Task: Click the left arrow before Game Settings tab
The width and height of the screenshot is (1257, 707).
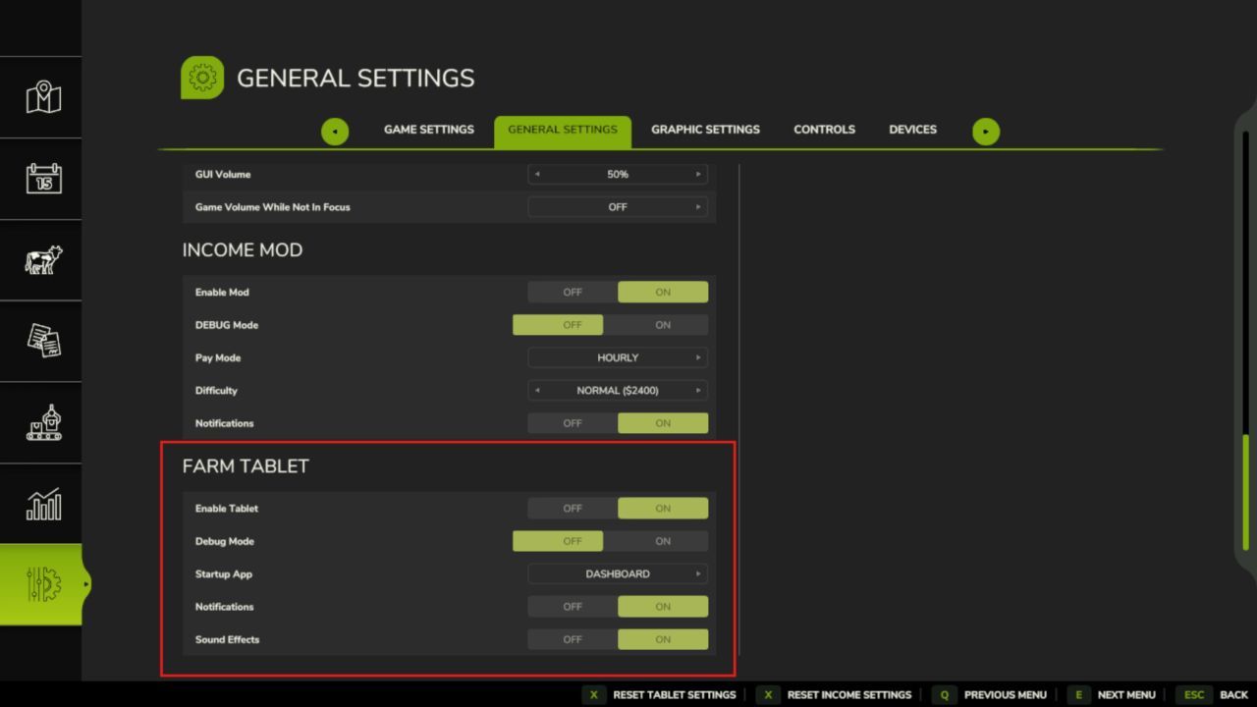Action: (x=335, y=132)
